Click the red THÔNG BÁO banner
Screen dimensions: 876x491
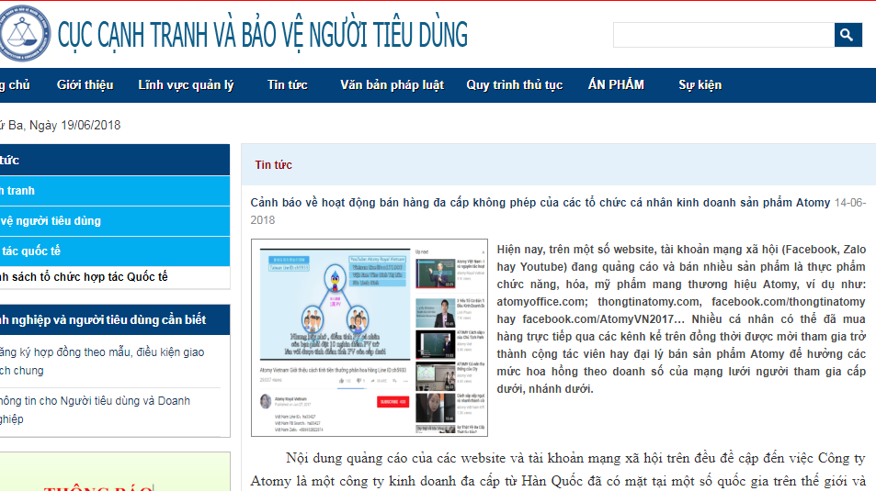(x=98, y=487)
